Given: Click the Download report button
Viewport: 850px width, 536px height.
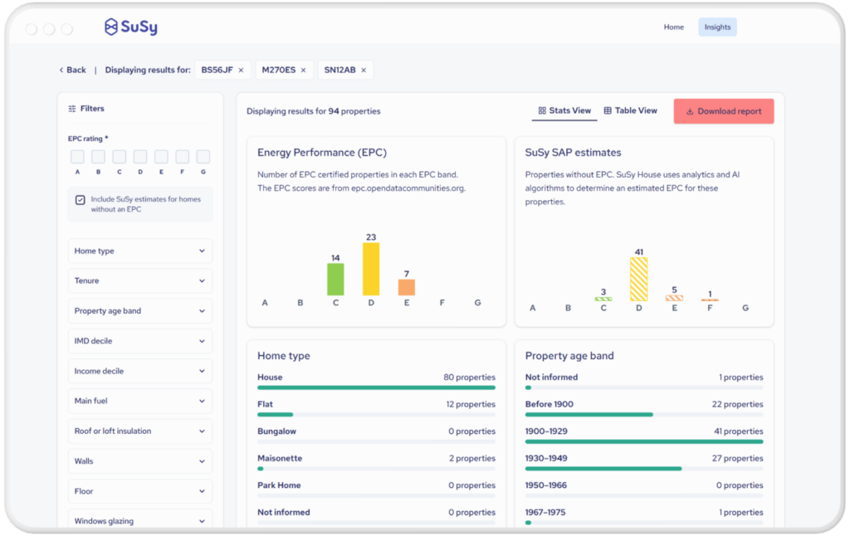Looking at the screenshot, I should click(x=724, y=111).
